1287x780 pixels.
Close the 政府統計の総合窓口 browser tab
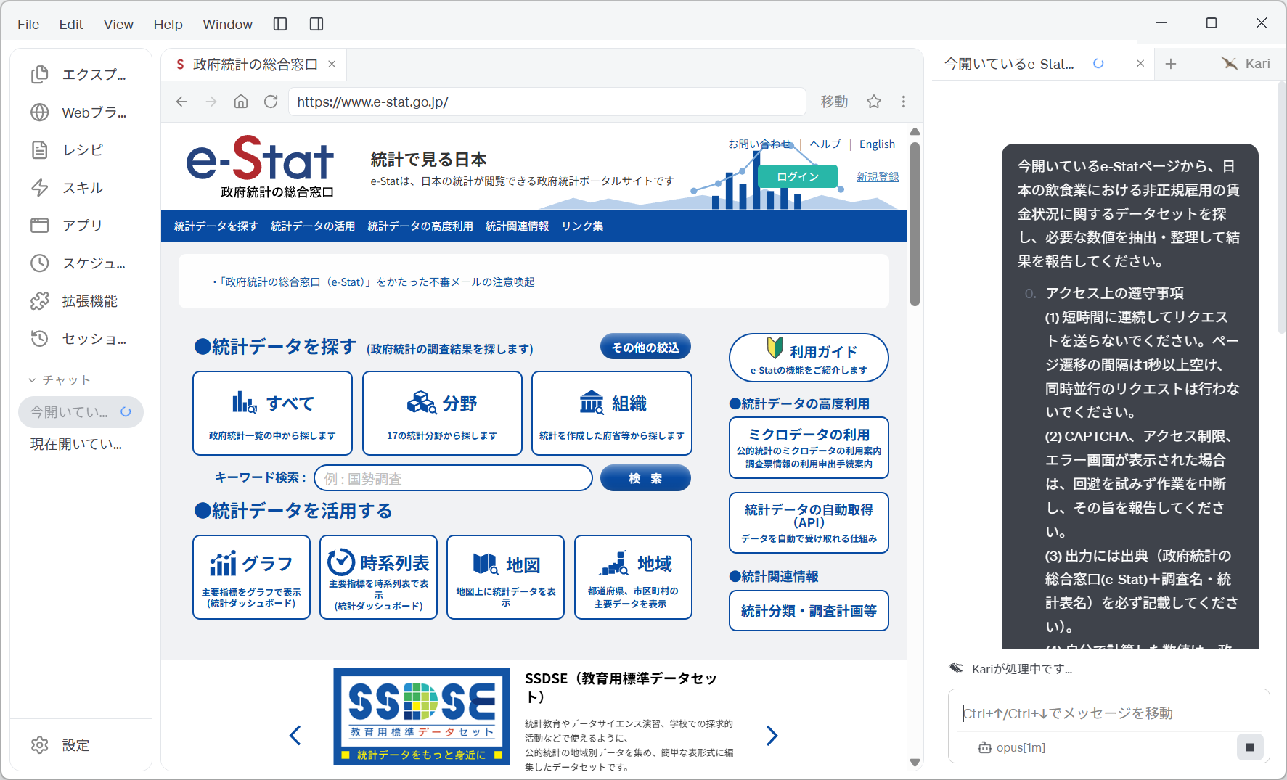[332, 64]
